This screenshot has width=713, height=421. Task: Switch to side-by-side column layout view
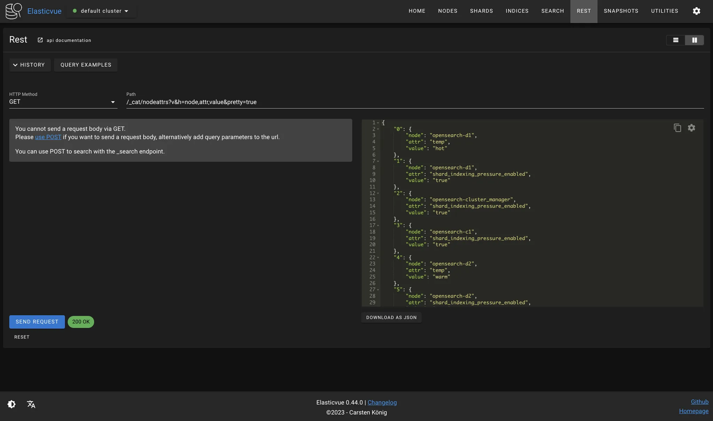(x=694, y=40)
